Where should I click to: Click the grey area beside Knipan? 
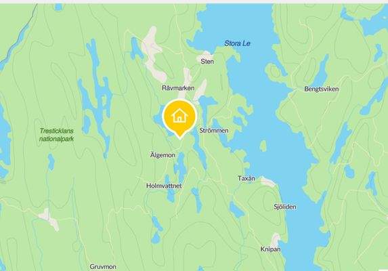point(275,239)
